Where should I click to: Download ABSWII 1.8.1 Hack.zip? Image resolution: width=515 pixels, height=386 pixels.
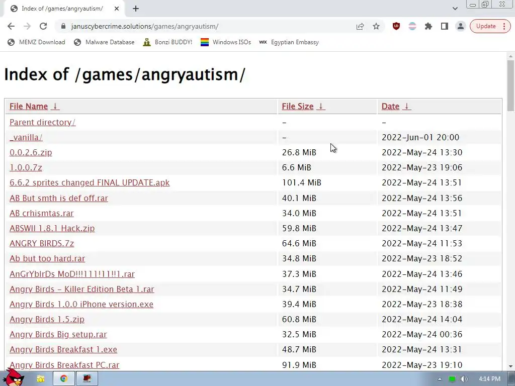[52, 228]
